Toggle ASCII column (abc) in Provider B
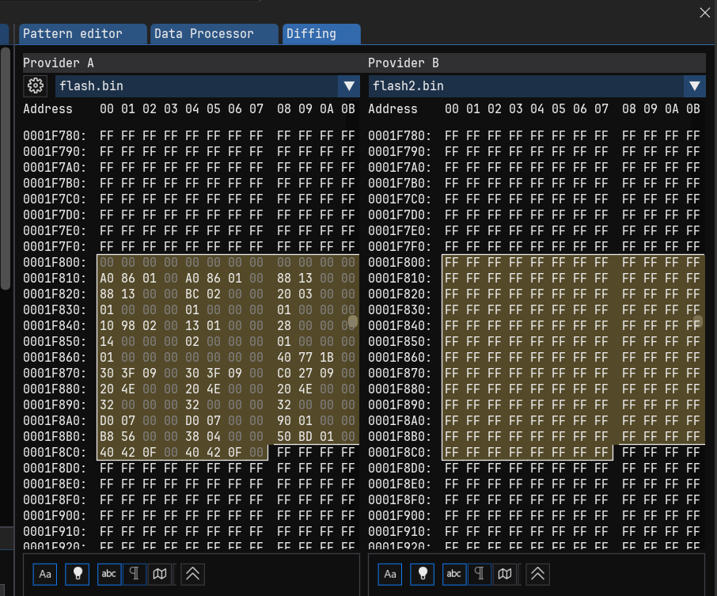Screen dimensions: 717x596 454,574
